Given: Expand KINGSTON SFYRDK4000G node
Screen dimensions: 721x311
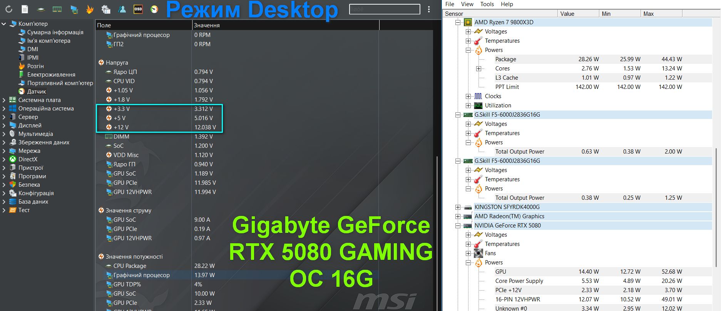Looking at the screenshot, I should [458, 207].
